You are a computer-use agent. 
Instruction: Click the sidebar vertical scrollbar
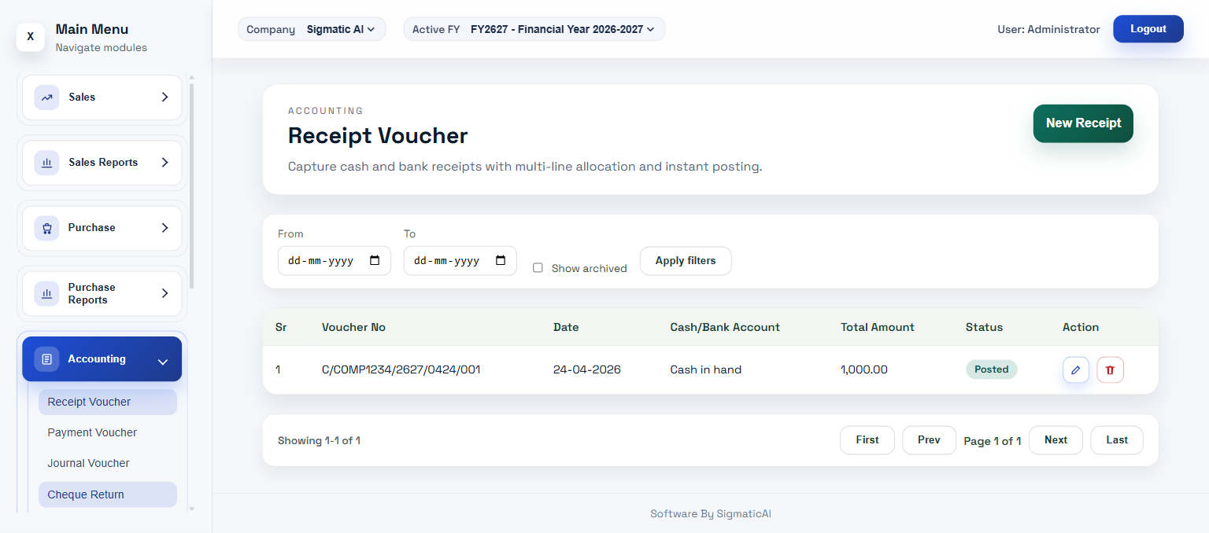tap(191, 185)
